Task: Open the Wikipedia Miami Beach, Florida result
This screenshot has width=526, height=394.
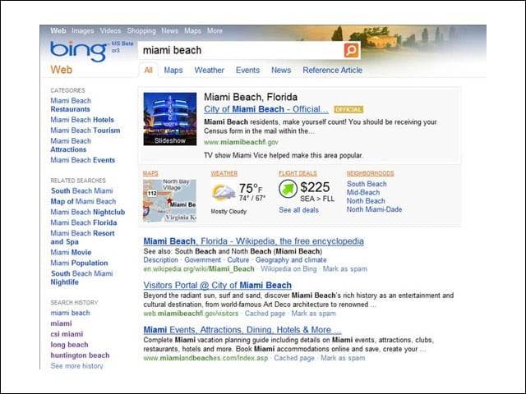Action: (x=254, y=241)
